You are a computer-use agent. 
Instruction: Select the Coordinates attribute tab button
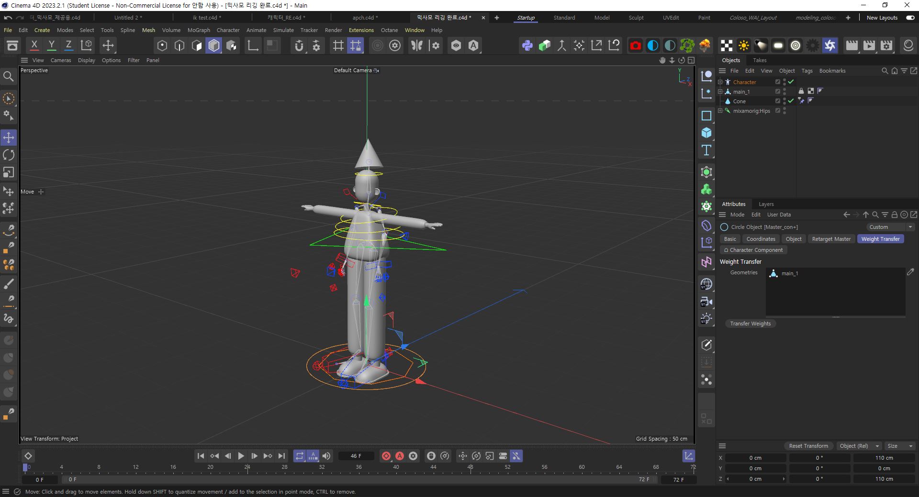(761, 239)
